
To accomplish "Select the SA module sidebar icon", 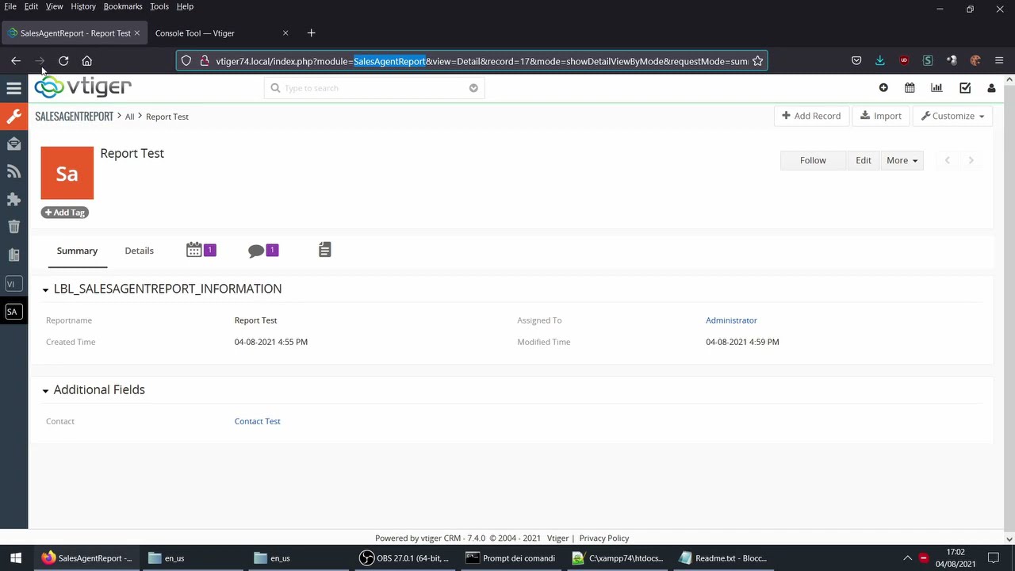I will pyautogui.click(x=12, y=312).
